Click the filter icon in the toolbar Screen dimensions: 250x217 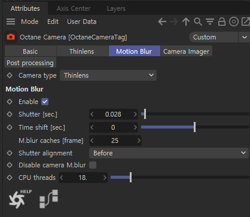tap(210, 22)
